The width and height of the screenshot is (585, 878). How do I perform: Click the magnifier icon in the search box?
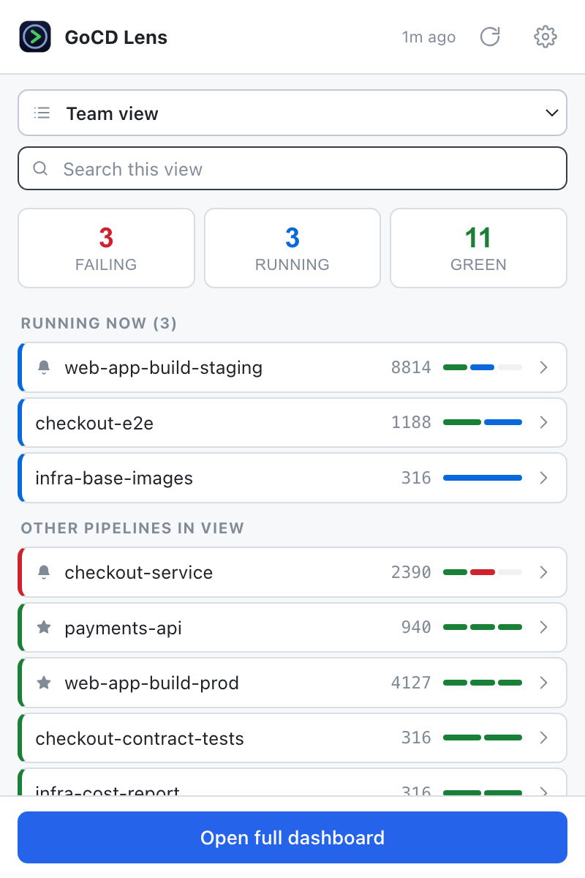(x=41, y=169)
